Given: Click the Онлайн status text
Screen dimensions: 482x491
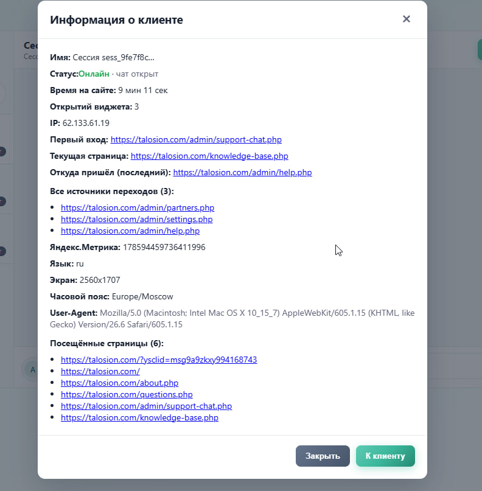Looking at the screenshot, I should click(94, 74).
